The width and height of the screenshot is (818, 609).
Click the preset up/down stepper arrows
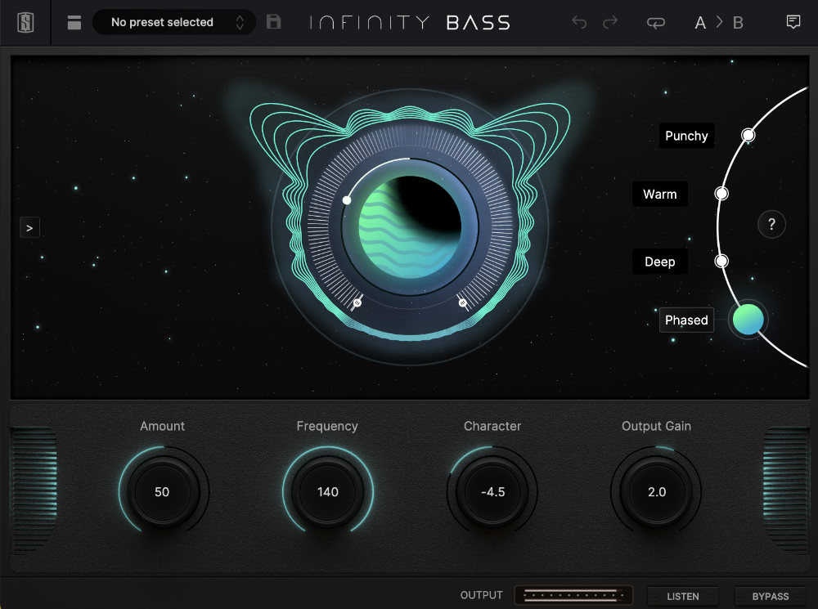tap(240, 22)
